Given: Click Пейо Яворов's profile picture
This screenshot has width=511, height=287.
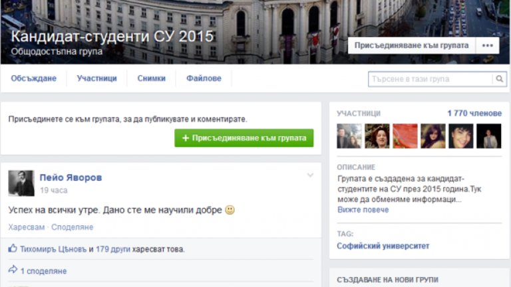Looking at the screenshot, I should coord(21,183).
